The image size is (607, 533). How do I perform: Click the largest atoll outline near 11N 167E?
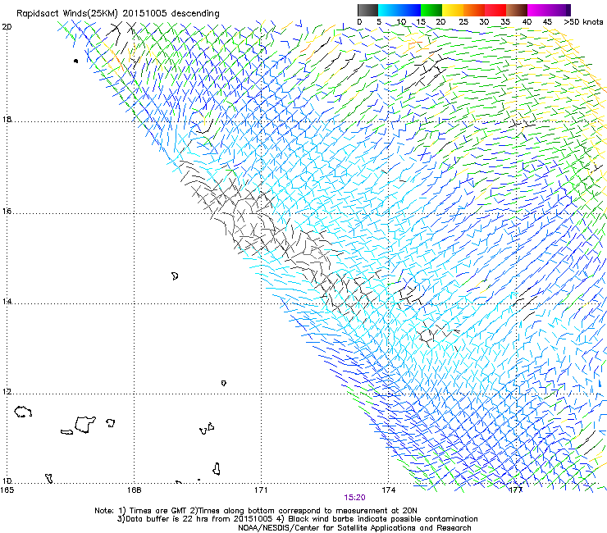(x=84, y=425)
